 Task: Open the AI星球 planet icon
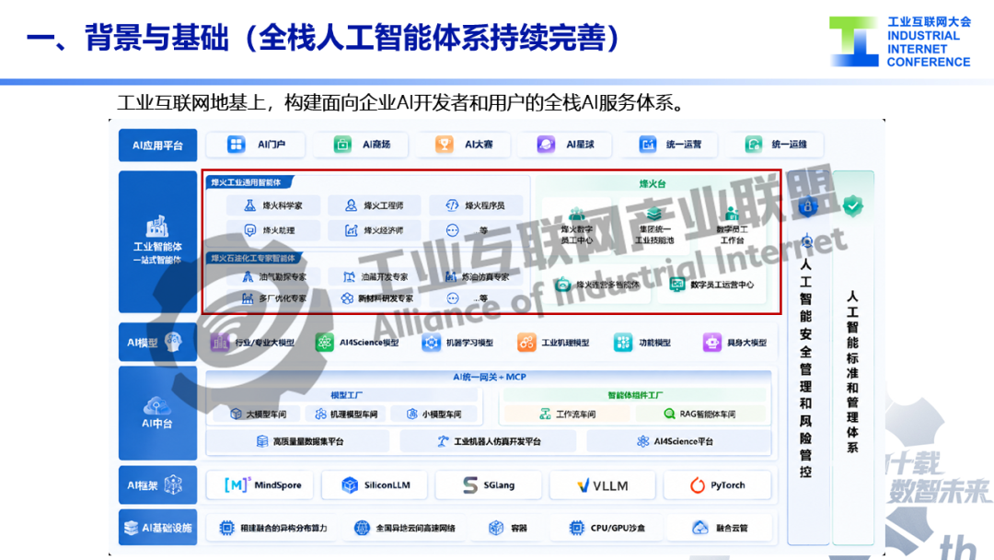(545, 145)
